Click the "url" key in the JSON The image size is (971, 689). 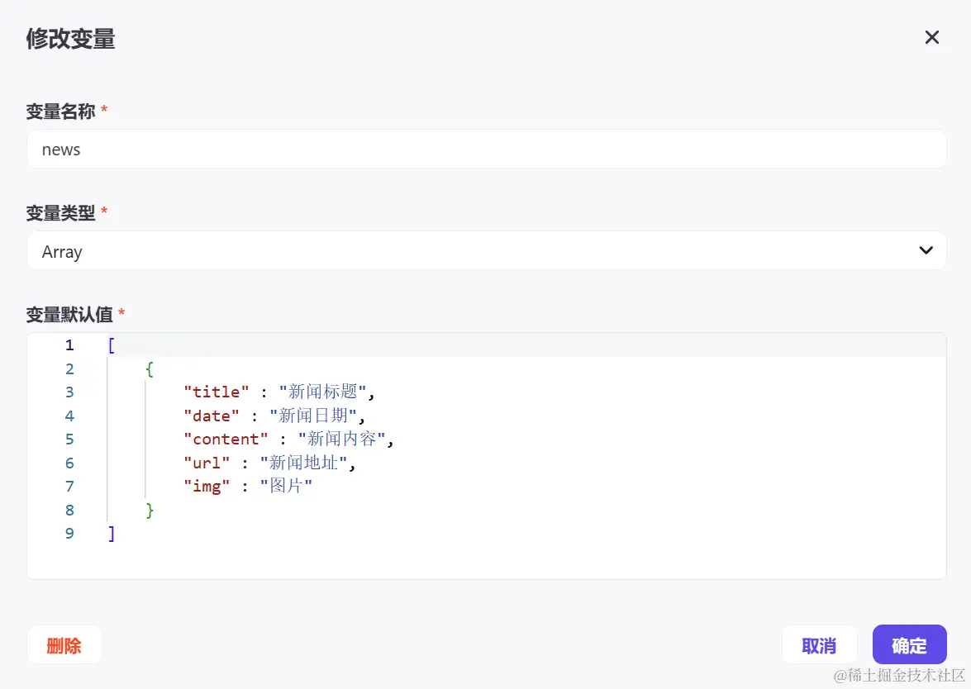(x=207, y=463)
